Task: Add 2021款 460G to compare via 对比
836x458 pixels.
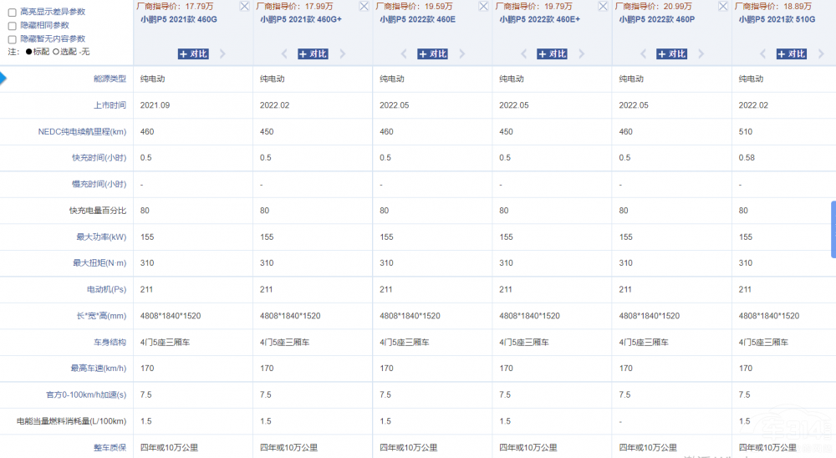Action: click(x=193, y=54)
